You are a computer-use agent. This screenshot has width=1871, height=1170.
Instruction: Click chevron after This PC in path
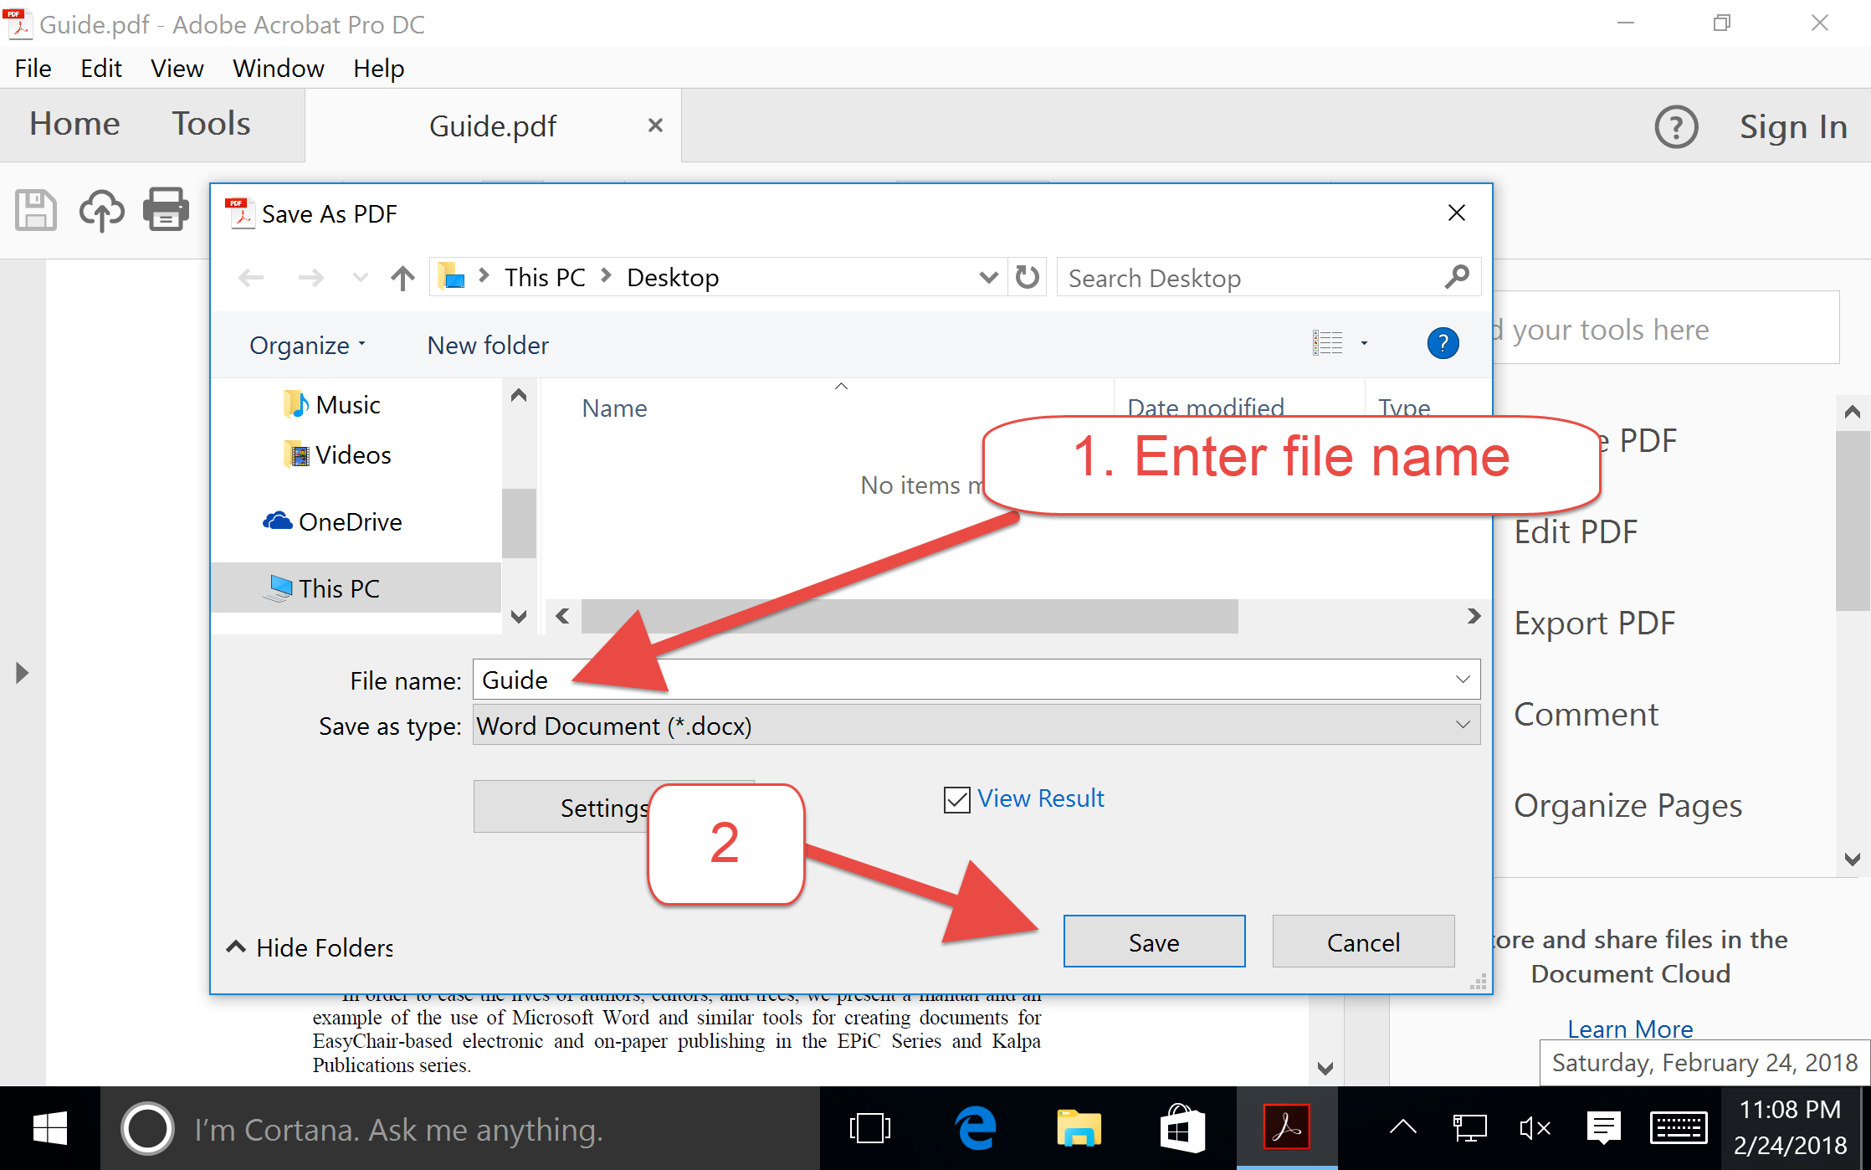606,276
